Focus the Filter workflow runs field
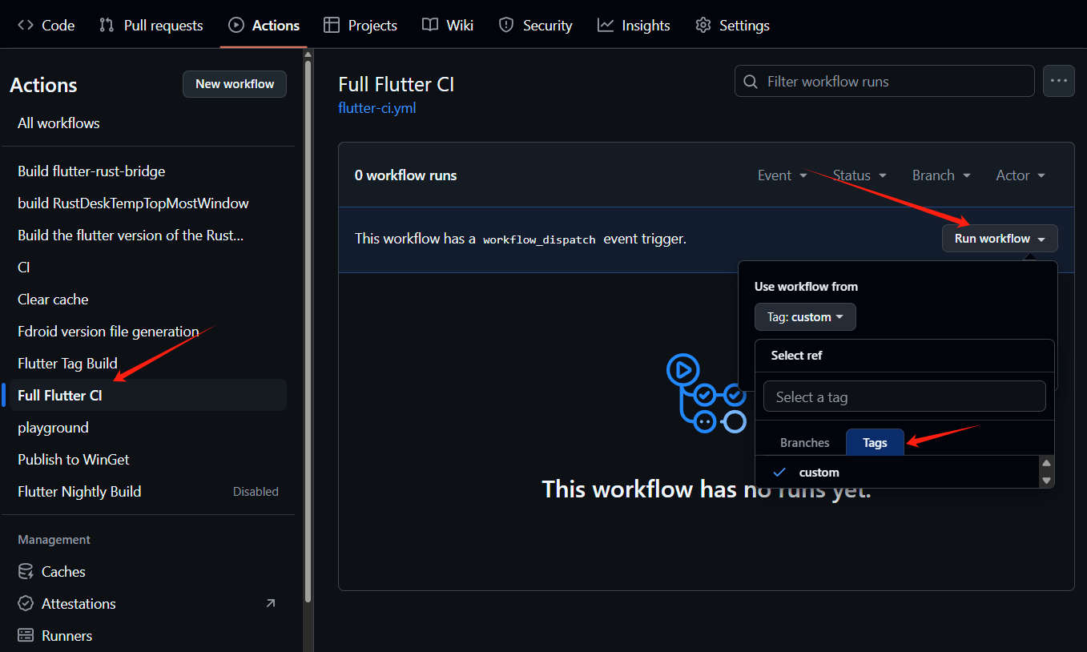This screenshot has height=652, width=1087. (884, 81)
